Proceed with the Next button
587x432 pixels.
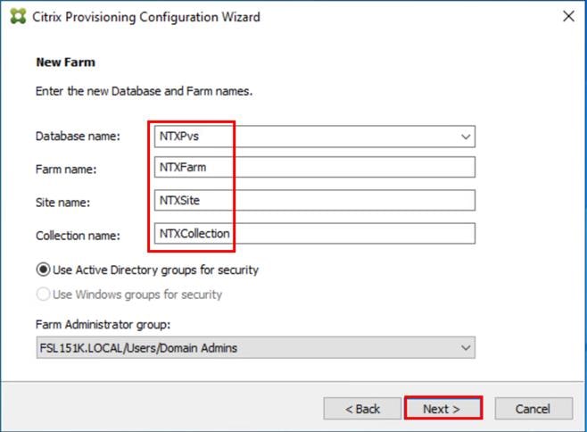tap(443, 409)
